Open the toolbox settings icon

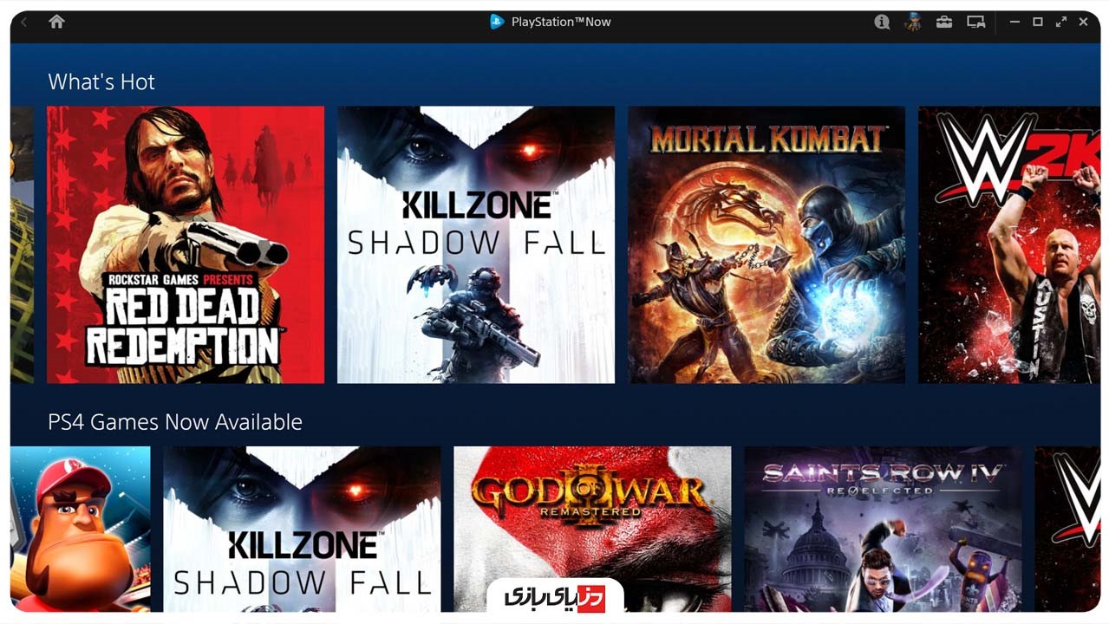click(944, 22)
